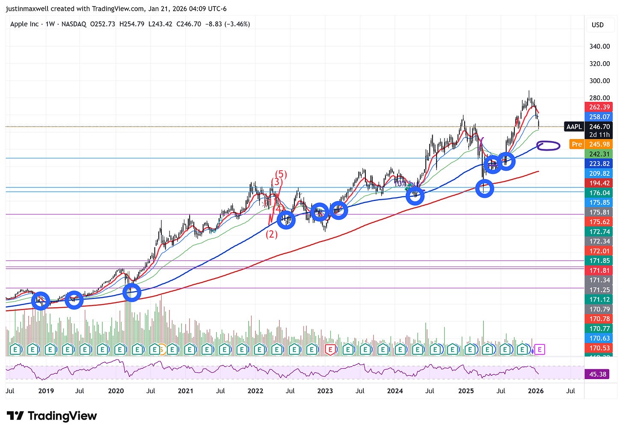Click the teal 171.12 price label

pos(599,300)
